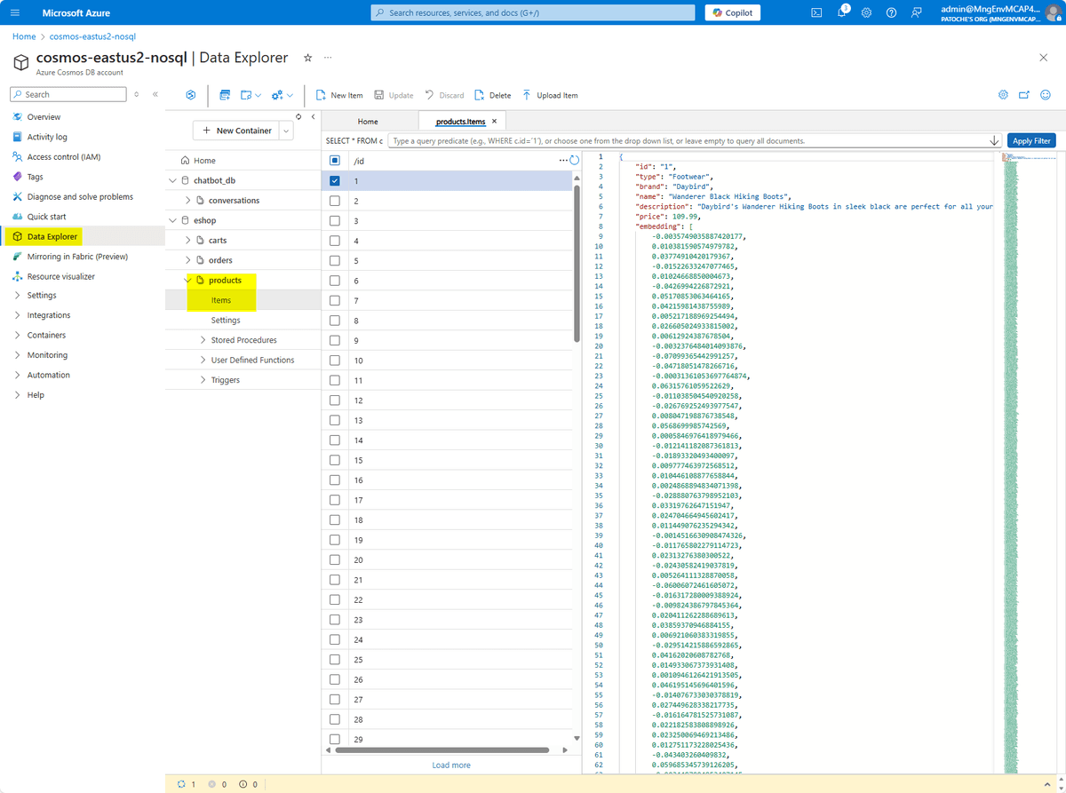This screenshot has width=1066, height=793.
Task: Collapse the resource tree panel
Action: [313, 116]
